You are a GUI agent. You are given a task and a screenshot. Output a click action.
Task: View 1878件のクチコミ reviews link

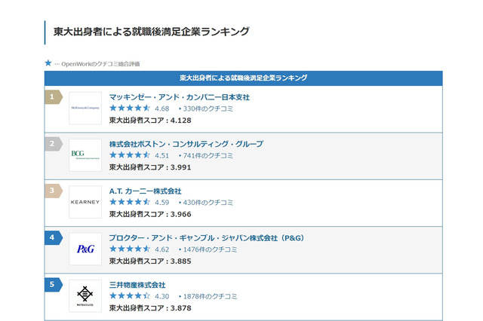coord(210,296)
